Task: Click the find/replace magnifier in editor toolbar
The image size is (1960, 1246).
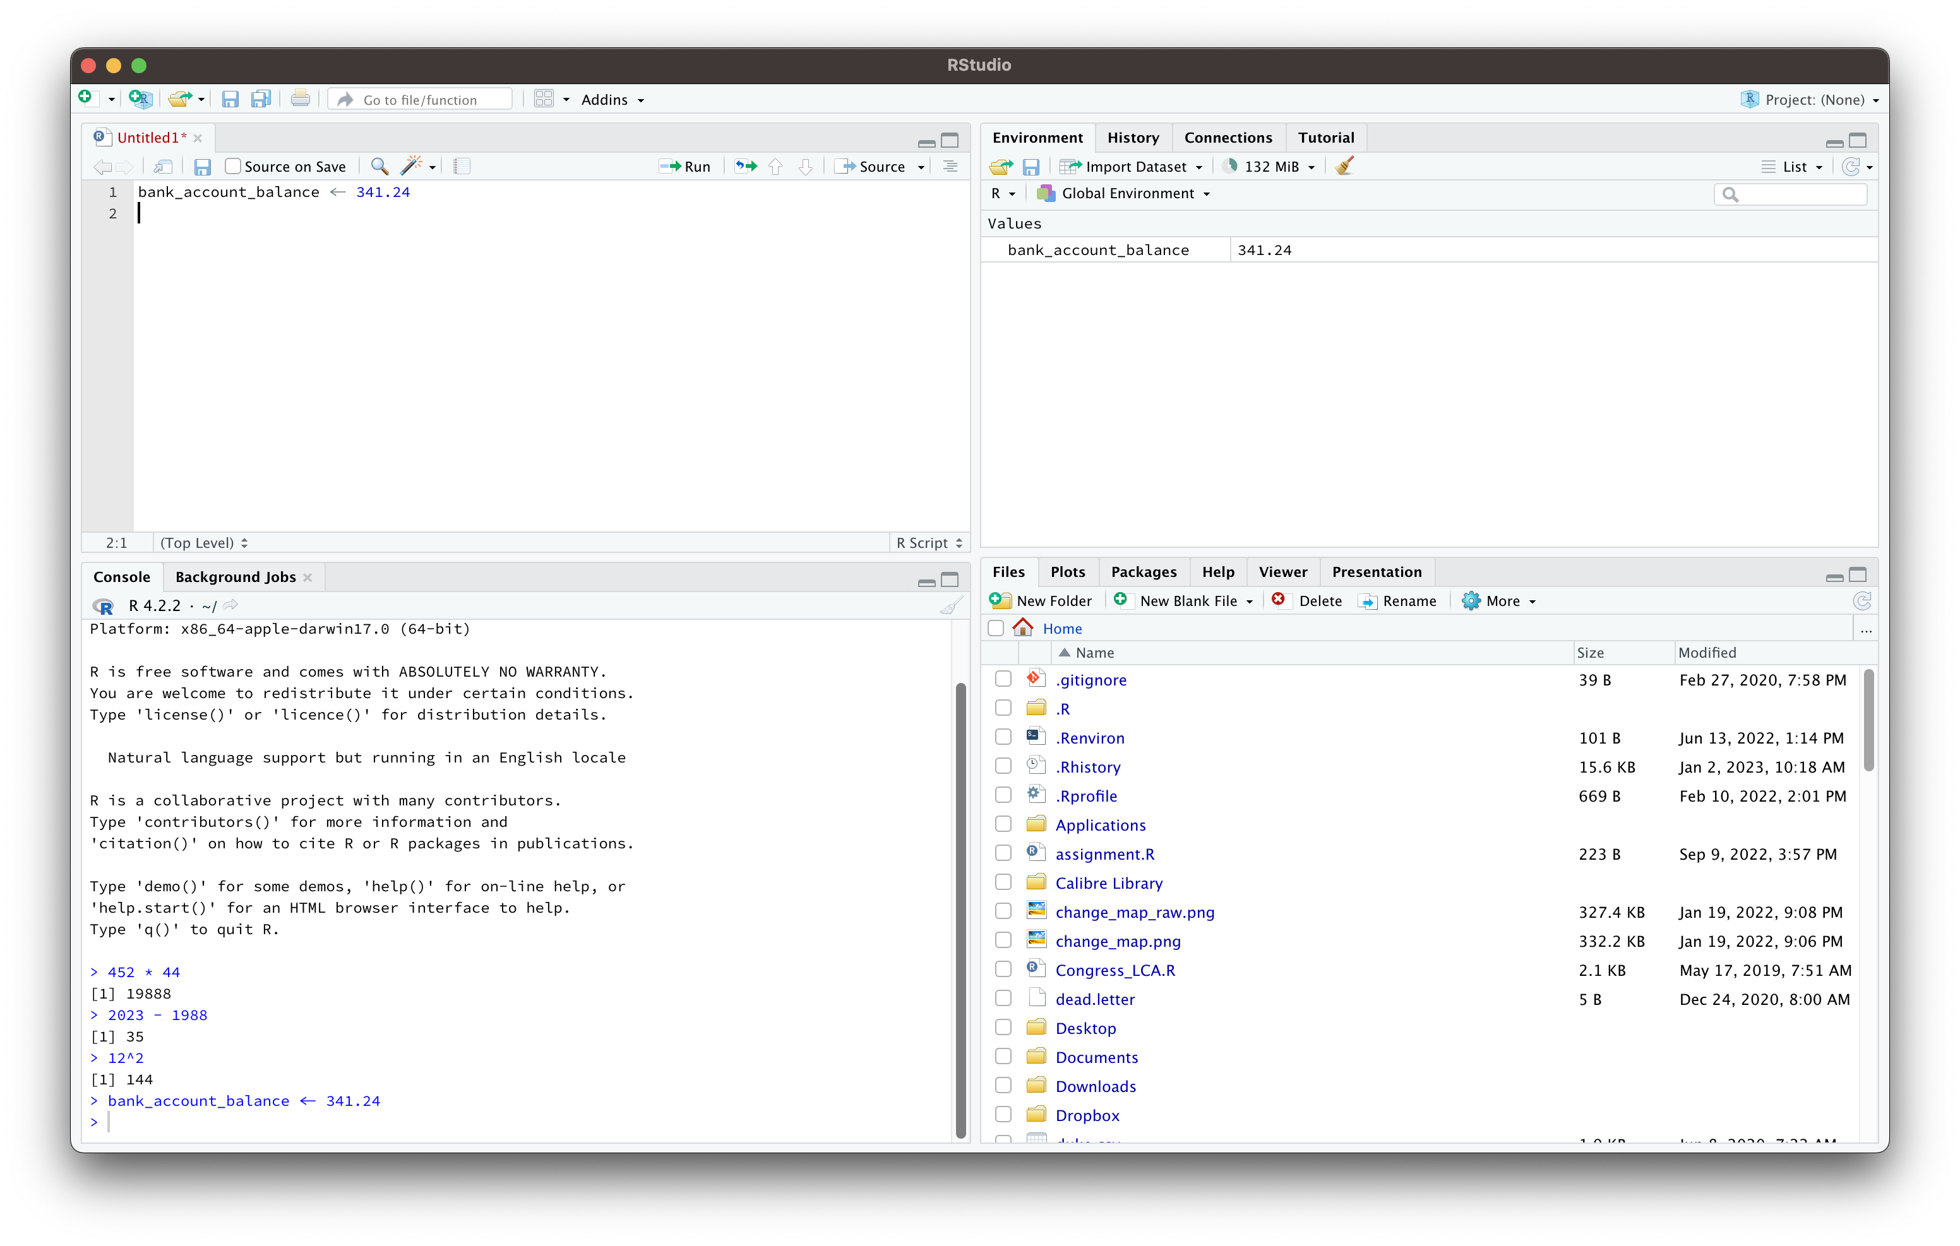Action: pyautogui.click(x=378, y=167)
